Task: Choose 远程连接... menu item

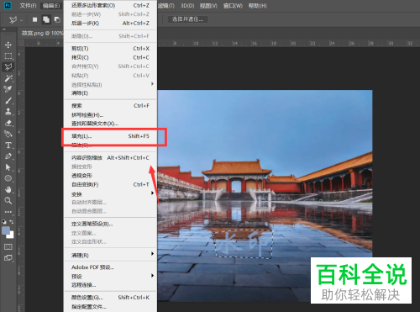Action: point(110,285)
